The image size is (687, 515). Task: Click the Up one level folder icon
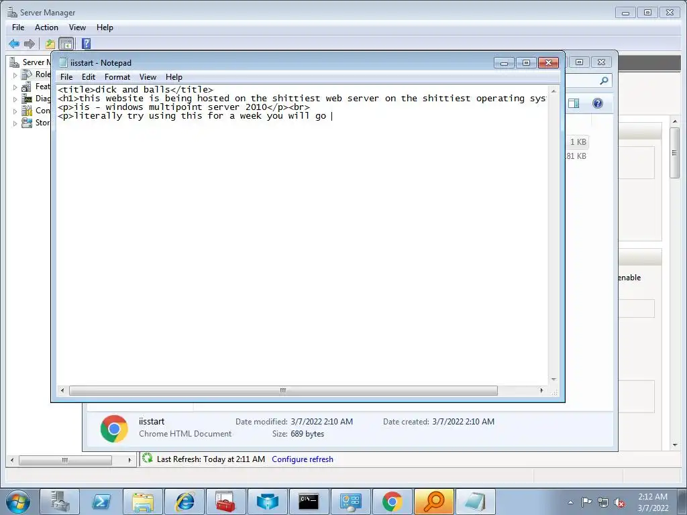tap(50, 44)
